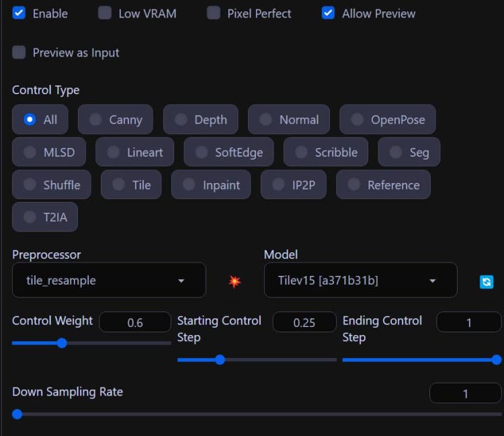Image resolution: width=504 pixels, height=436 pixels.
Task: Turn on Pixel Perfect option
Action: click(x=214, y=13)
